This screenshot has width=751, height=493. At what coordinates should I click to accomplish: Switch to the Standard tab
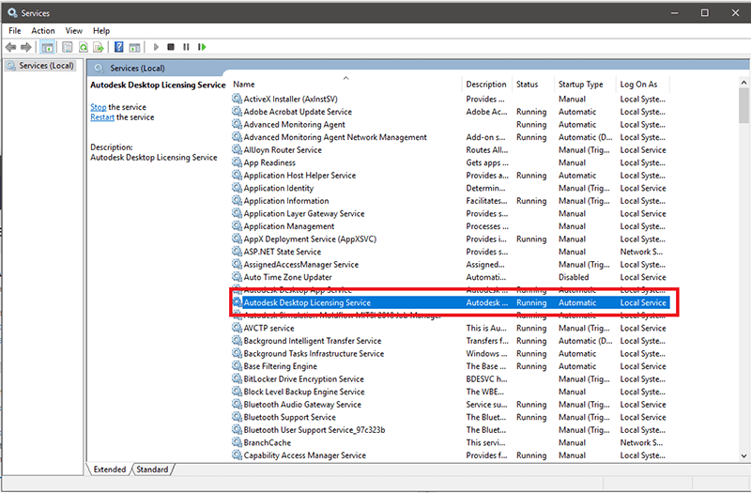[x=152, y=470]
